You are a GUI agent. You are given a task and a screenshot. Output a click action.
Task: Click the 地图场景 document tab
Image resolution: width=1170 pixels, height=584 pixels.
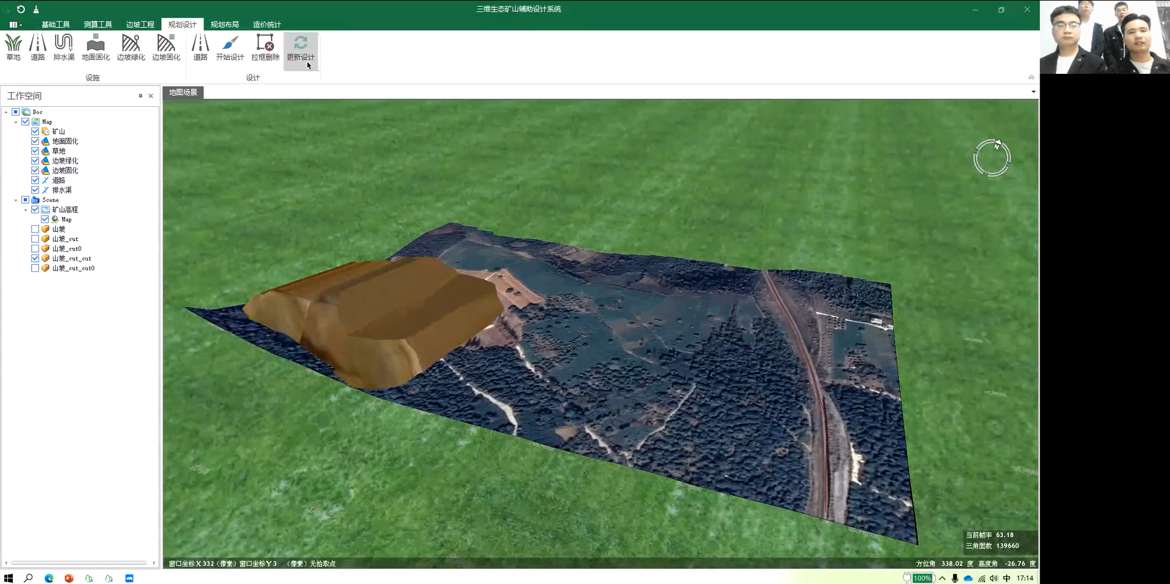coord(183,92)
